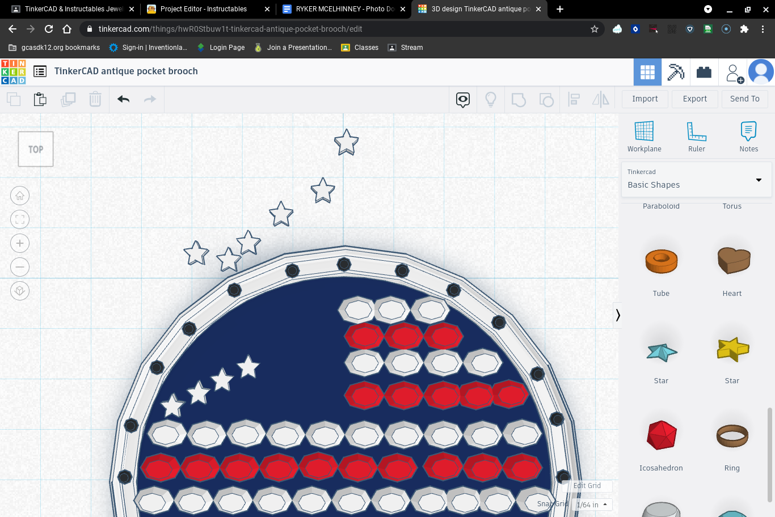
Task: Click the Copy tool icon
Action: 14,99
